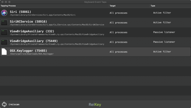Click the /Users/patrick/Downloads/OSX.Keylogger file path
Viewport: 191px width, 108px height.
tap(32, 54)
